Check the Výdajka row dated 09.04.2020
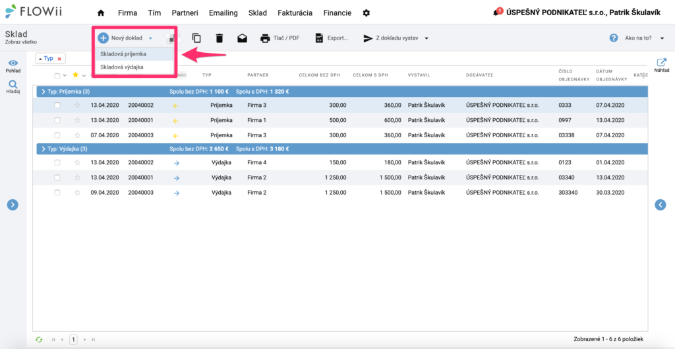The width and height of the screenshot is (675, 349). pos(57,193)
